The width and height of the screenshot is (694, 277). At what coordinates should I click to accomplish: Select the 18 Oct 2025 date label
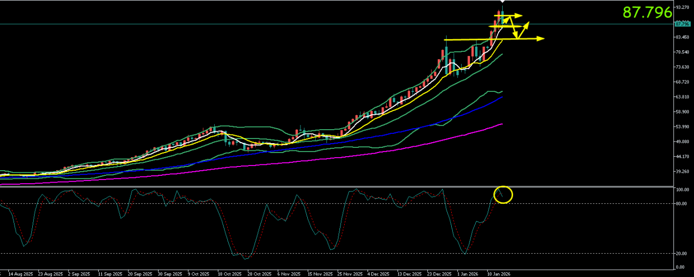[229, 273]
